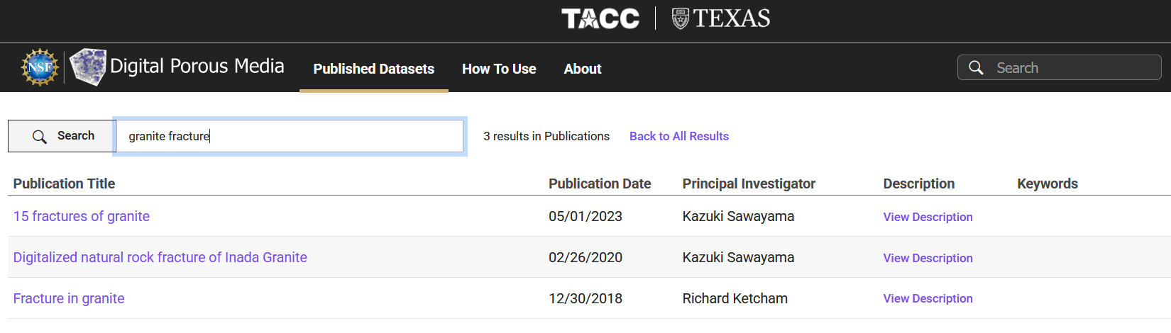Open the About menu item
Image resolution: width=1171 pixels, height=333 pixels.
tap(583, 69)
